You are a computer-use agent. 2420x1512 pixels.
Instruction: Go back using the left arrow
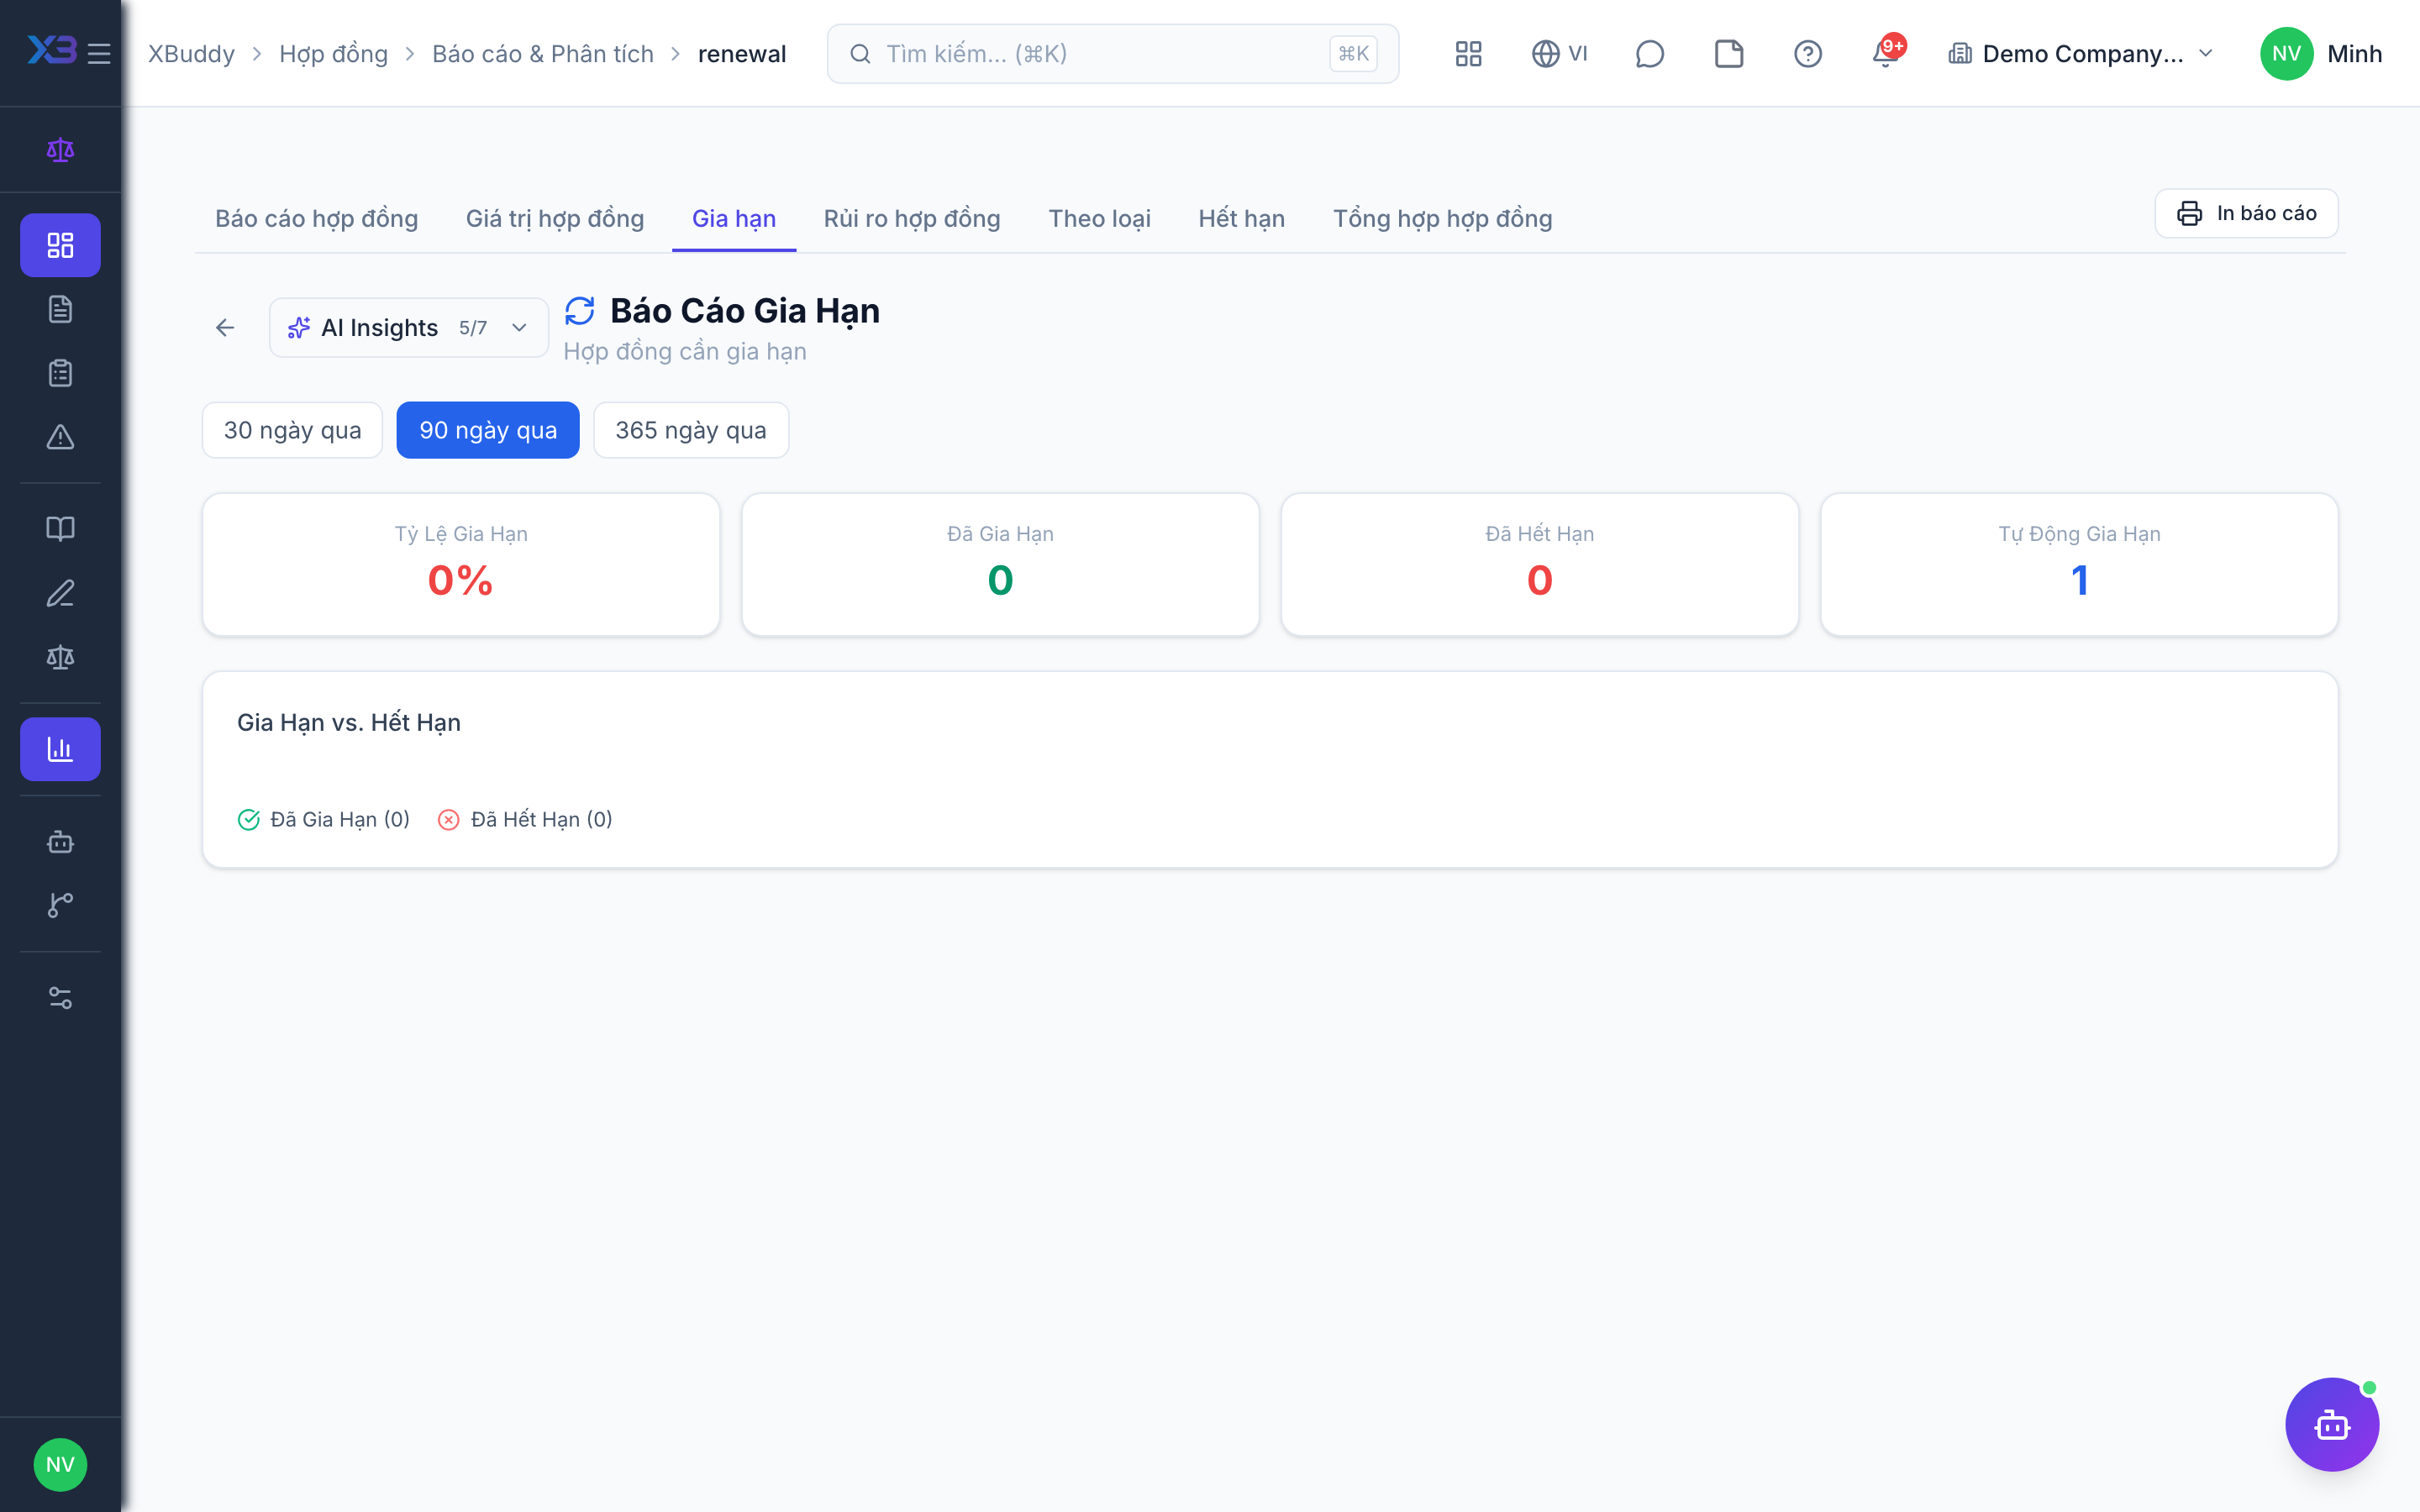tap(225, 327)
